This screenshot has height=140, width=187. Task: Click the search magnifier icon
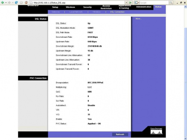click(171, 3)
